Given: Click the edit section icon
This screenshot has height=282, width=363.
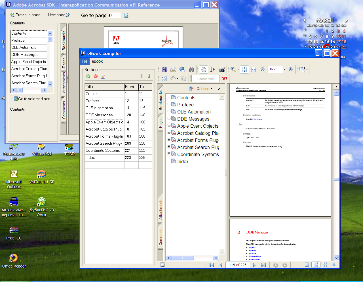Looking at the screenshot, I should pyautogui.click(x=103, y=76).
